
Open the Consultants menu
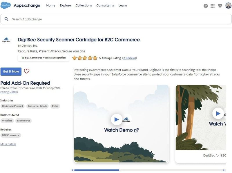coord(105,6)
